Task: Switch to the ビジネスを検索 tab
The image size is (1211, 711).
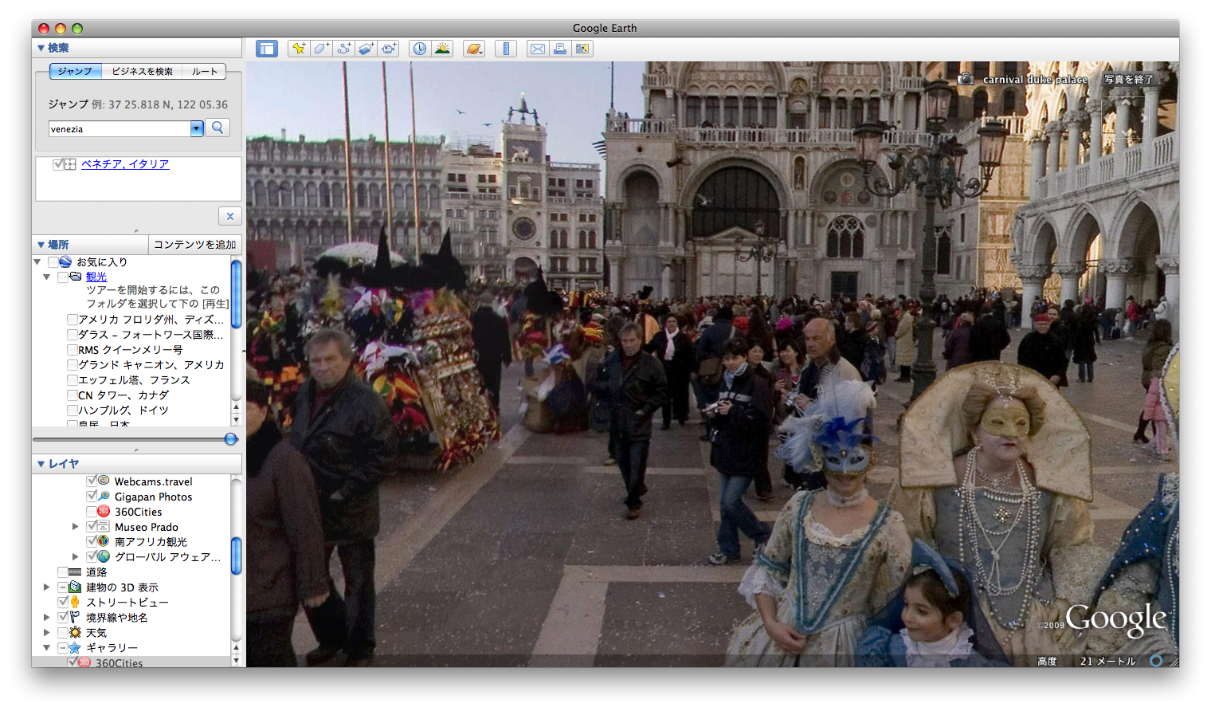Action: tap(142, 71)
